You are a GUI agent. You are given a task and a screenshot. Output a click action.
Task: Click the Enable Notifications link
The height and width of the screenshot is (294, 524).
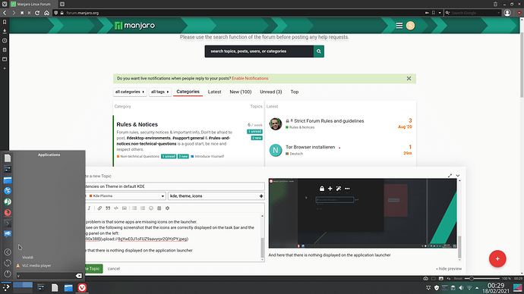click(x=250, y=78)
